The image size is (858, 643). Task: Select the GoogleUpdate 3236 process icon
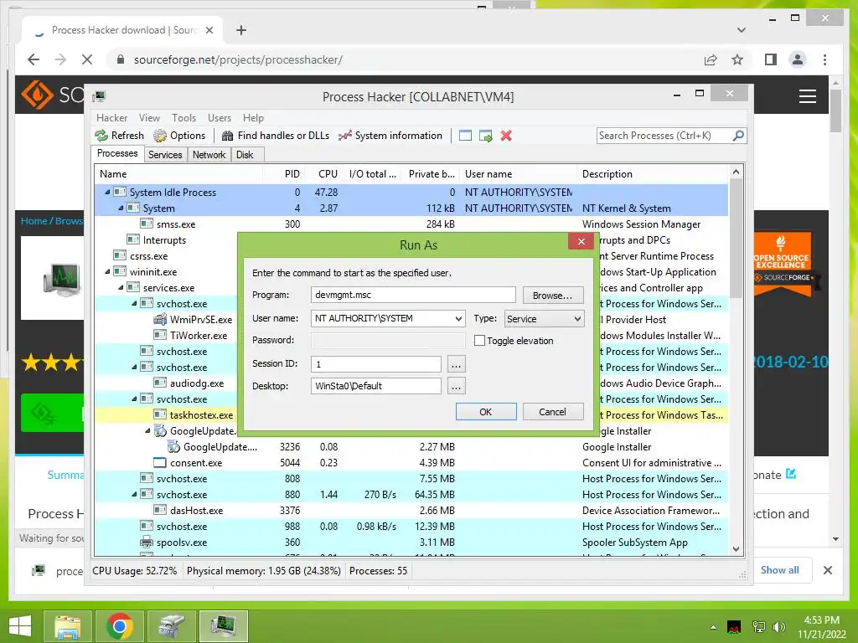173,447
